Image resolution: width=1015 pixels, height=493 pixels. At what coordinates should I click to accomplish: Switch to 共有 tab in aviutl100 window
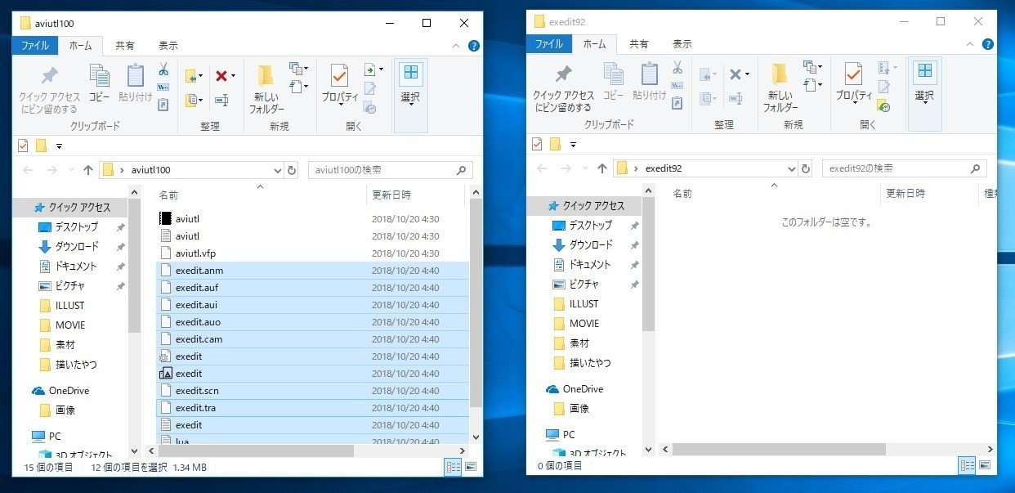(x=125, y=46)
